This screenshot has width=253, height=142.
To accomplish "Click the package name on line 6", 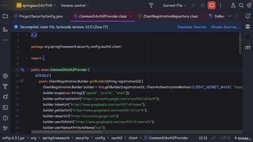I will [x=83, y=47].
